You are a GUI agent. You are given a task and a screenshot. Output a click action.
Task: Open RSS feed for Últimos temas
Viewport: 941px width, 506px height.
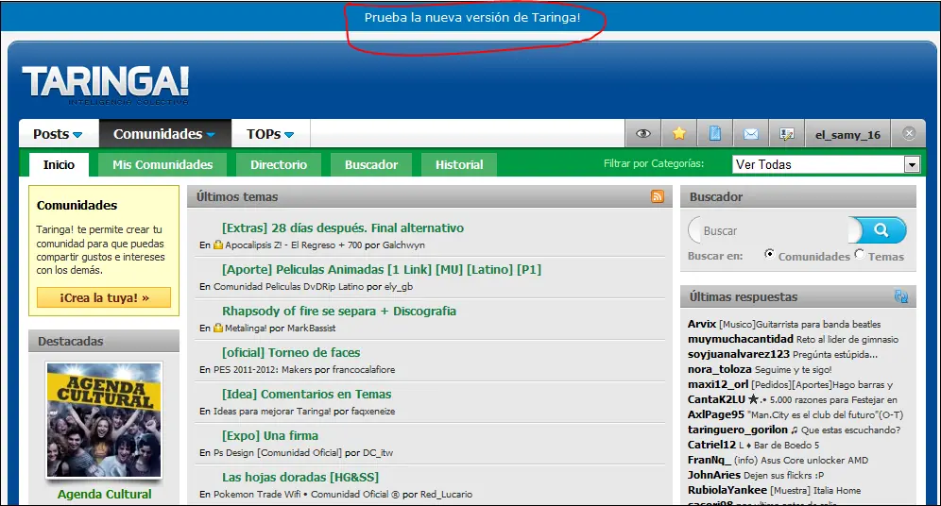coord(658,196)
